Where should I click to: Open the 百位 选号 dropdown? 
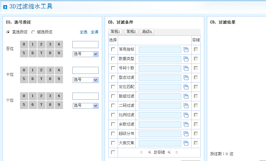click(x=86, y=54)
